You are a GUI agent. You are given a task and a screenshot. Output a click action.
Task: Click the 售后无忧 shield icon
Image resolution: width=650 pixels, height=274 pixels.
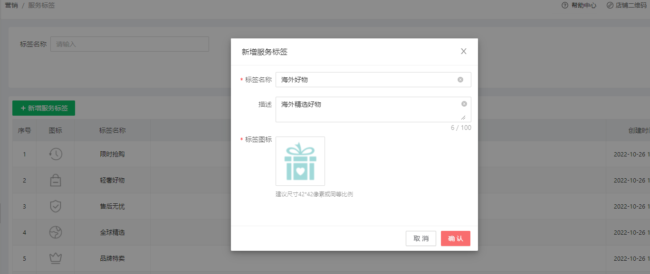tap(56, 206)
